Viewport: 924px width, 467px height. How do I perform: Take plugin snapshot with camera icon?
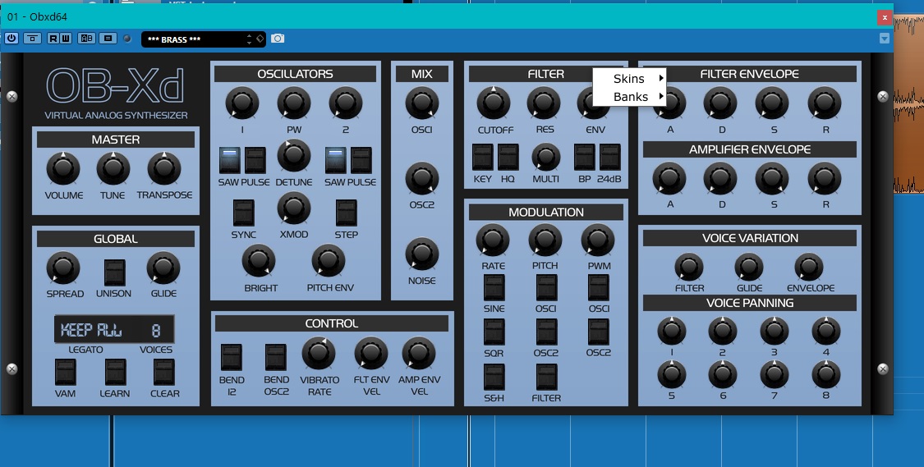(278, 39)
